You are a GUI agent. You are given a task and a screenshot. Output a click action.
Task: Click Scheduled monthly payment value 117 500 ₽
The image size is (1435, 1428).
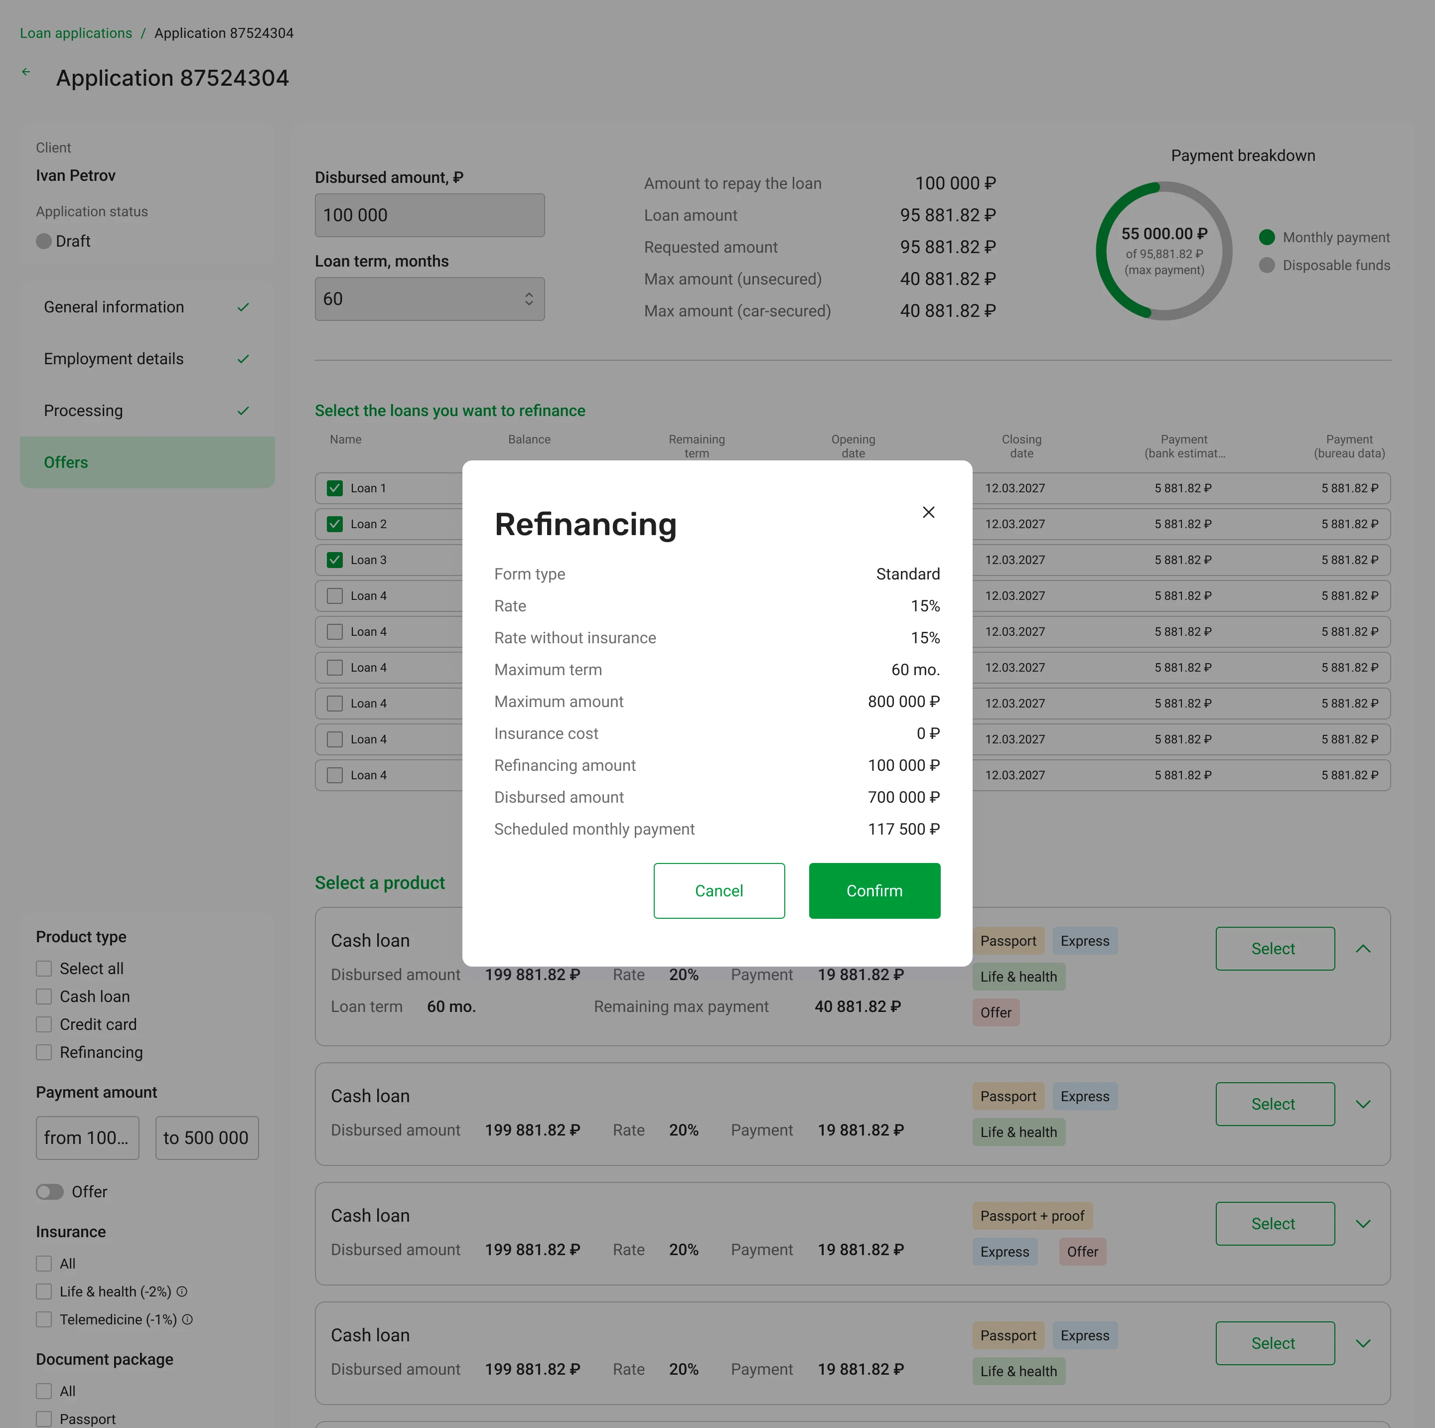click(903, 830)
